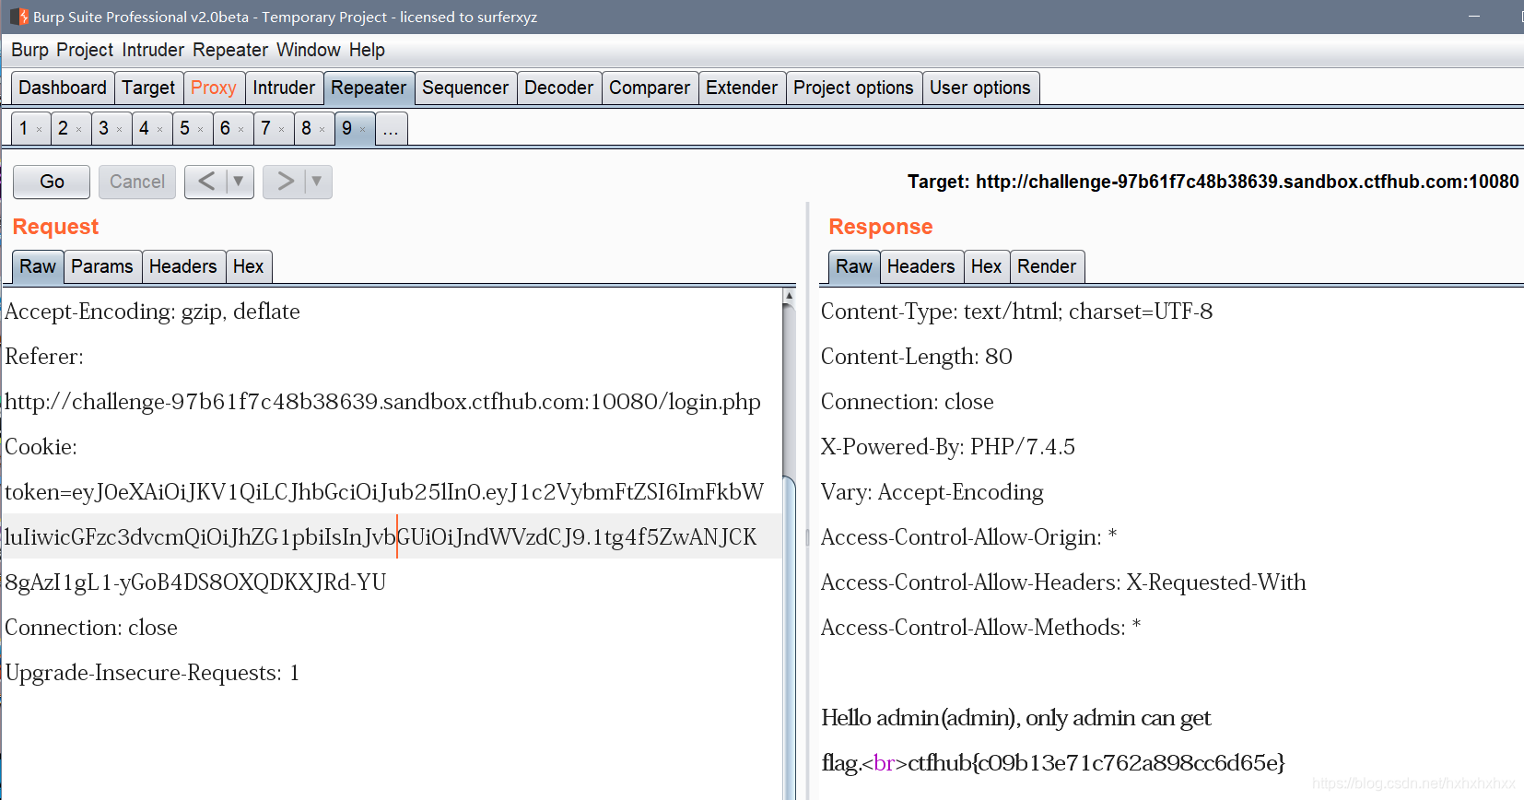
Task: Click the Content-Length: 80 response line
Action: click(x=917, y=357)
